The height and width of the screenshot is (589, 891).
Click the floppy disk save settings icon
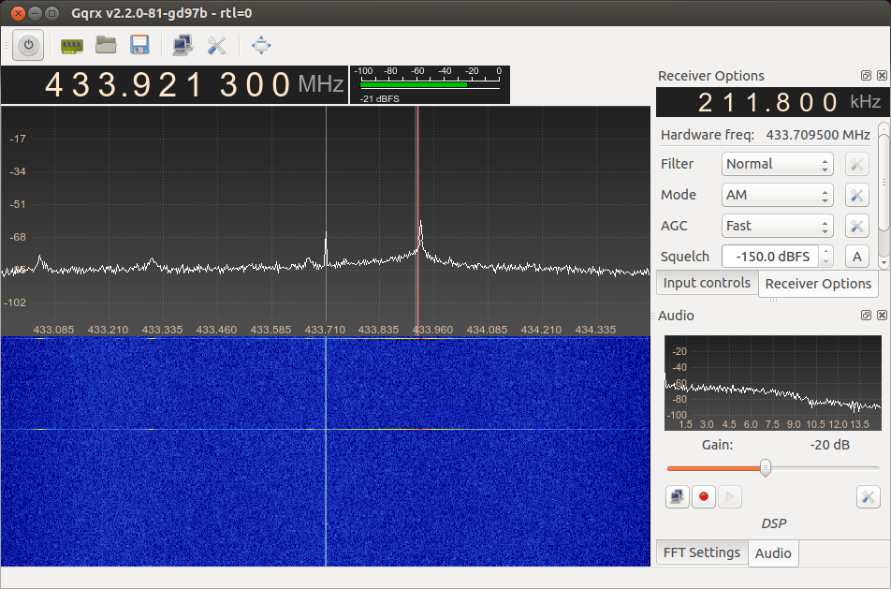pos(139,45)
